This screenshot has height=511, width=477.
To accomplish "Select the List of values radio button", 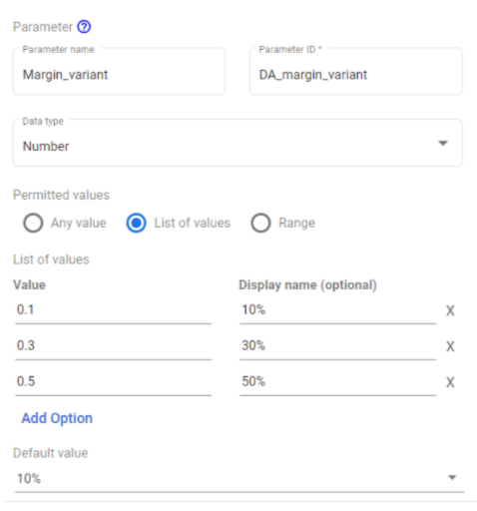I will click(x=136, y=223).
